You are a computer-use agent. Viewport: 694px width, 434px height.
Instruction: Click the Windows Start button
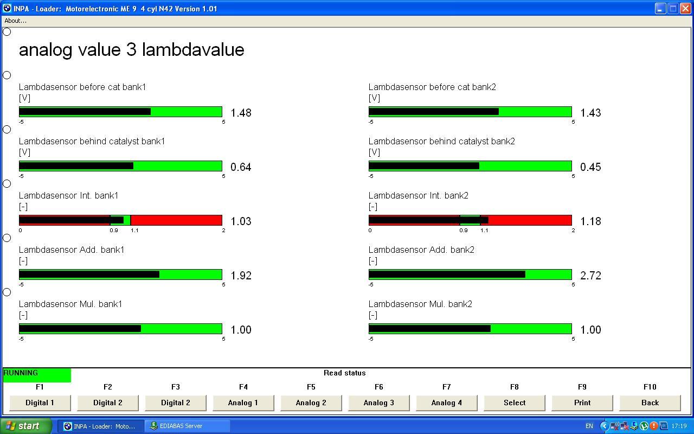click(26, 426)
